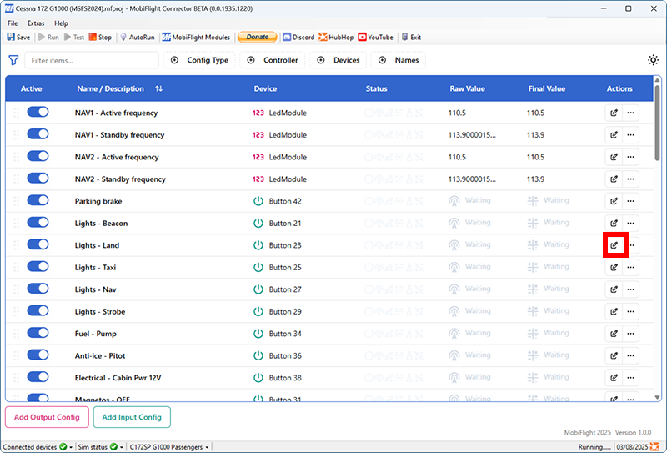Edit the NAV1 - Standby frequency config

click(x=614, y=135)
